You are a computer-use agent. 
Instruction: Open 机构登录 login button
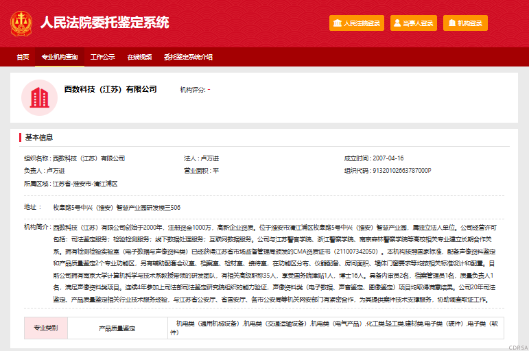[x=465, y=23]
